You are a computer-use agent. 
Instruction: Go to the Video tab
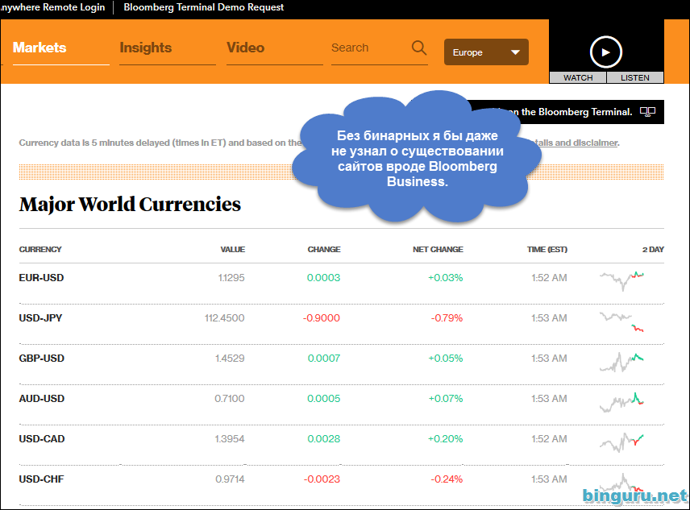pyautogui.click(x=246, y=48)
